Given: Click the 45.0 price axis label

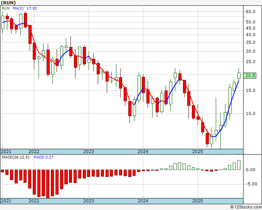Looking at the screenshot, I should tap(251, 28).
